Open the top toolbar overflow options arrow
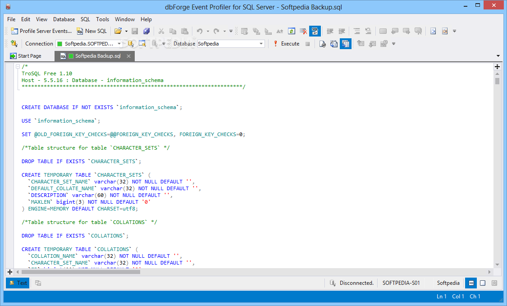507x306 pixels. tap(454, 32)
